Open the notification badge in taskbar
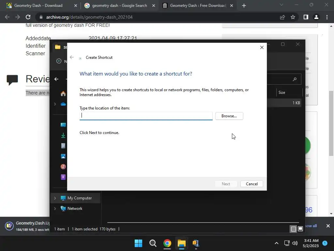 point(325,243)
